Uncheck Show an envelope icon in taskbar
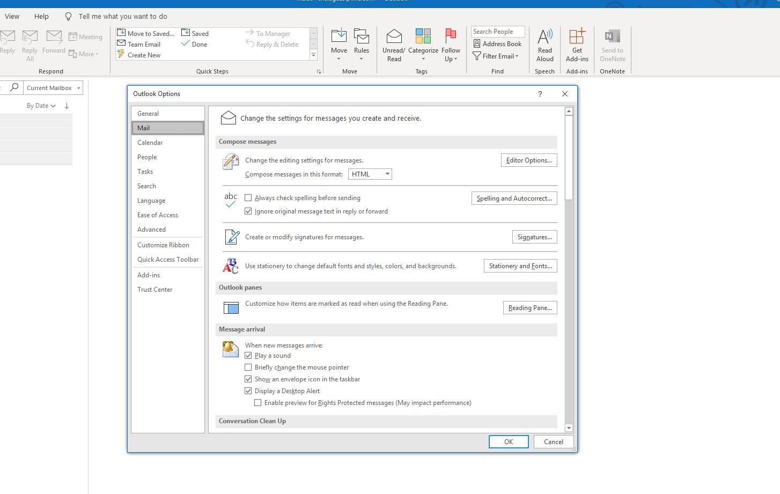 pos(248,379)
